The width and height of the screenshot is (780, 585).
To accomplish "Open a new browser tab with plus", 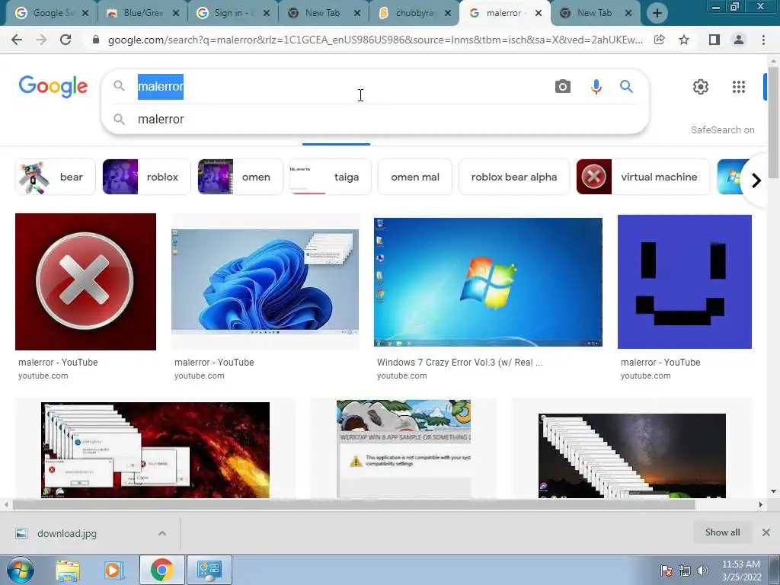I will point(657,14).
